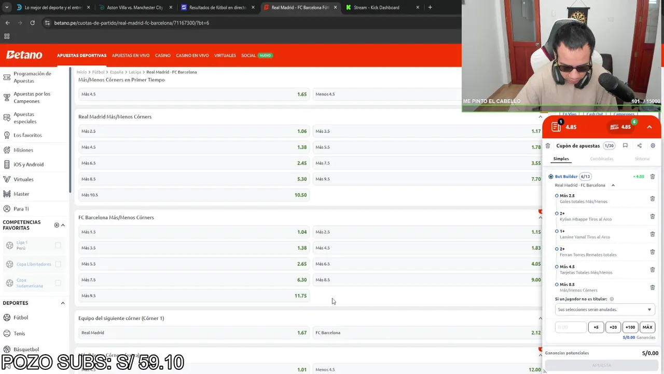
Task: Remove the Más/Menos Córners Más 8.5 selection
Action: (653, 287)
